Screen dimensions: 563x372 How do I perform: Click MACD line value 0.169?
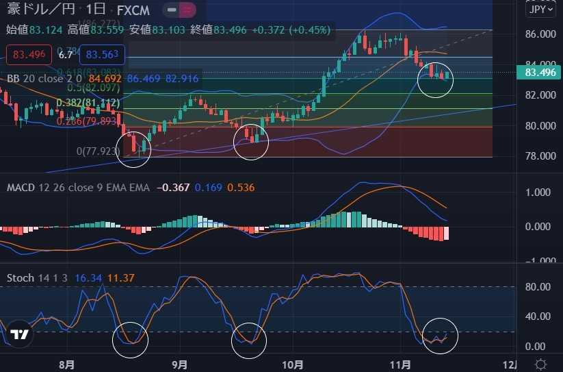[x=208, y=187]
